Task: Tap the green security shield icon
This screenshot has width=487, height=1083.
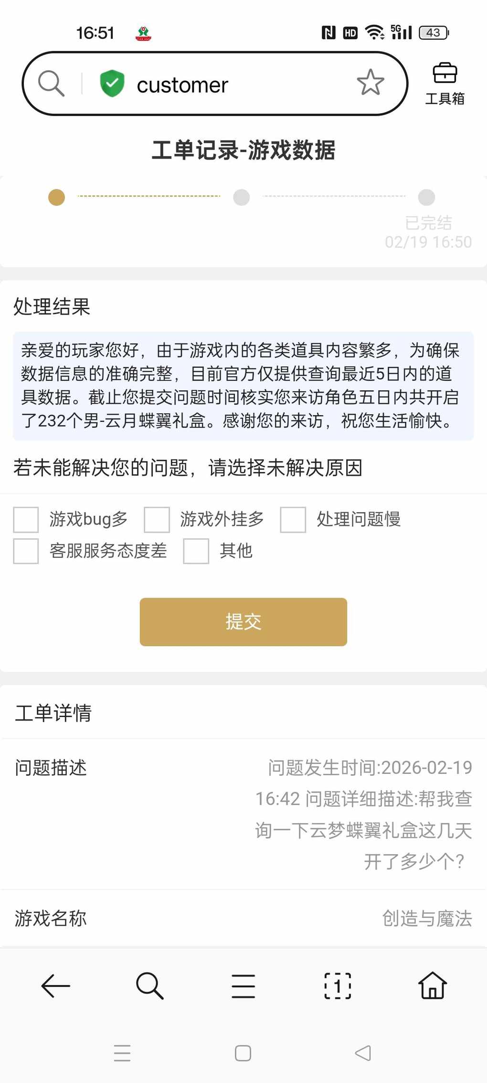Action: pyautogui.click(x=112, y=84)
